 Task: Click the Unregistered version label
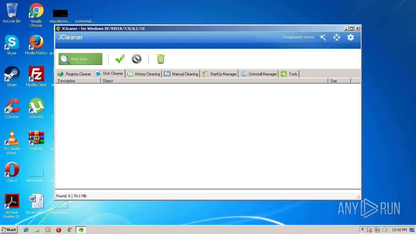[x=298, y=37]
